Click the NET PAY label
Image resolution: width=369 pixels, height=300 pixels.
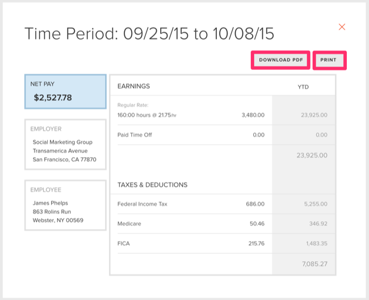click(43, 84)
